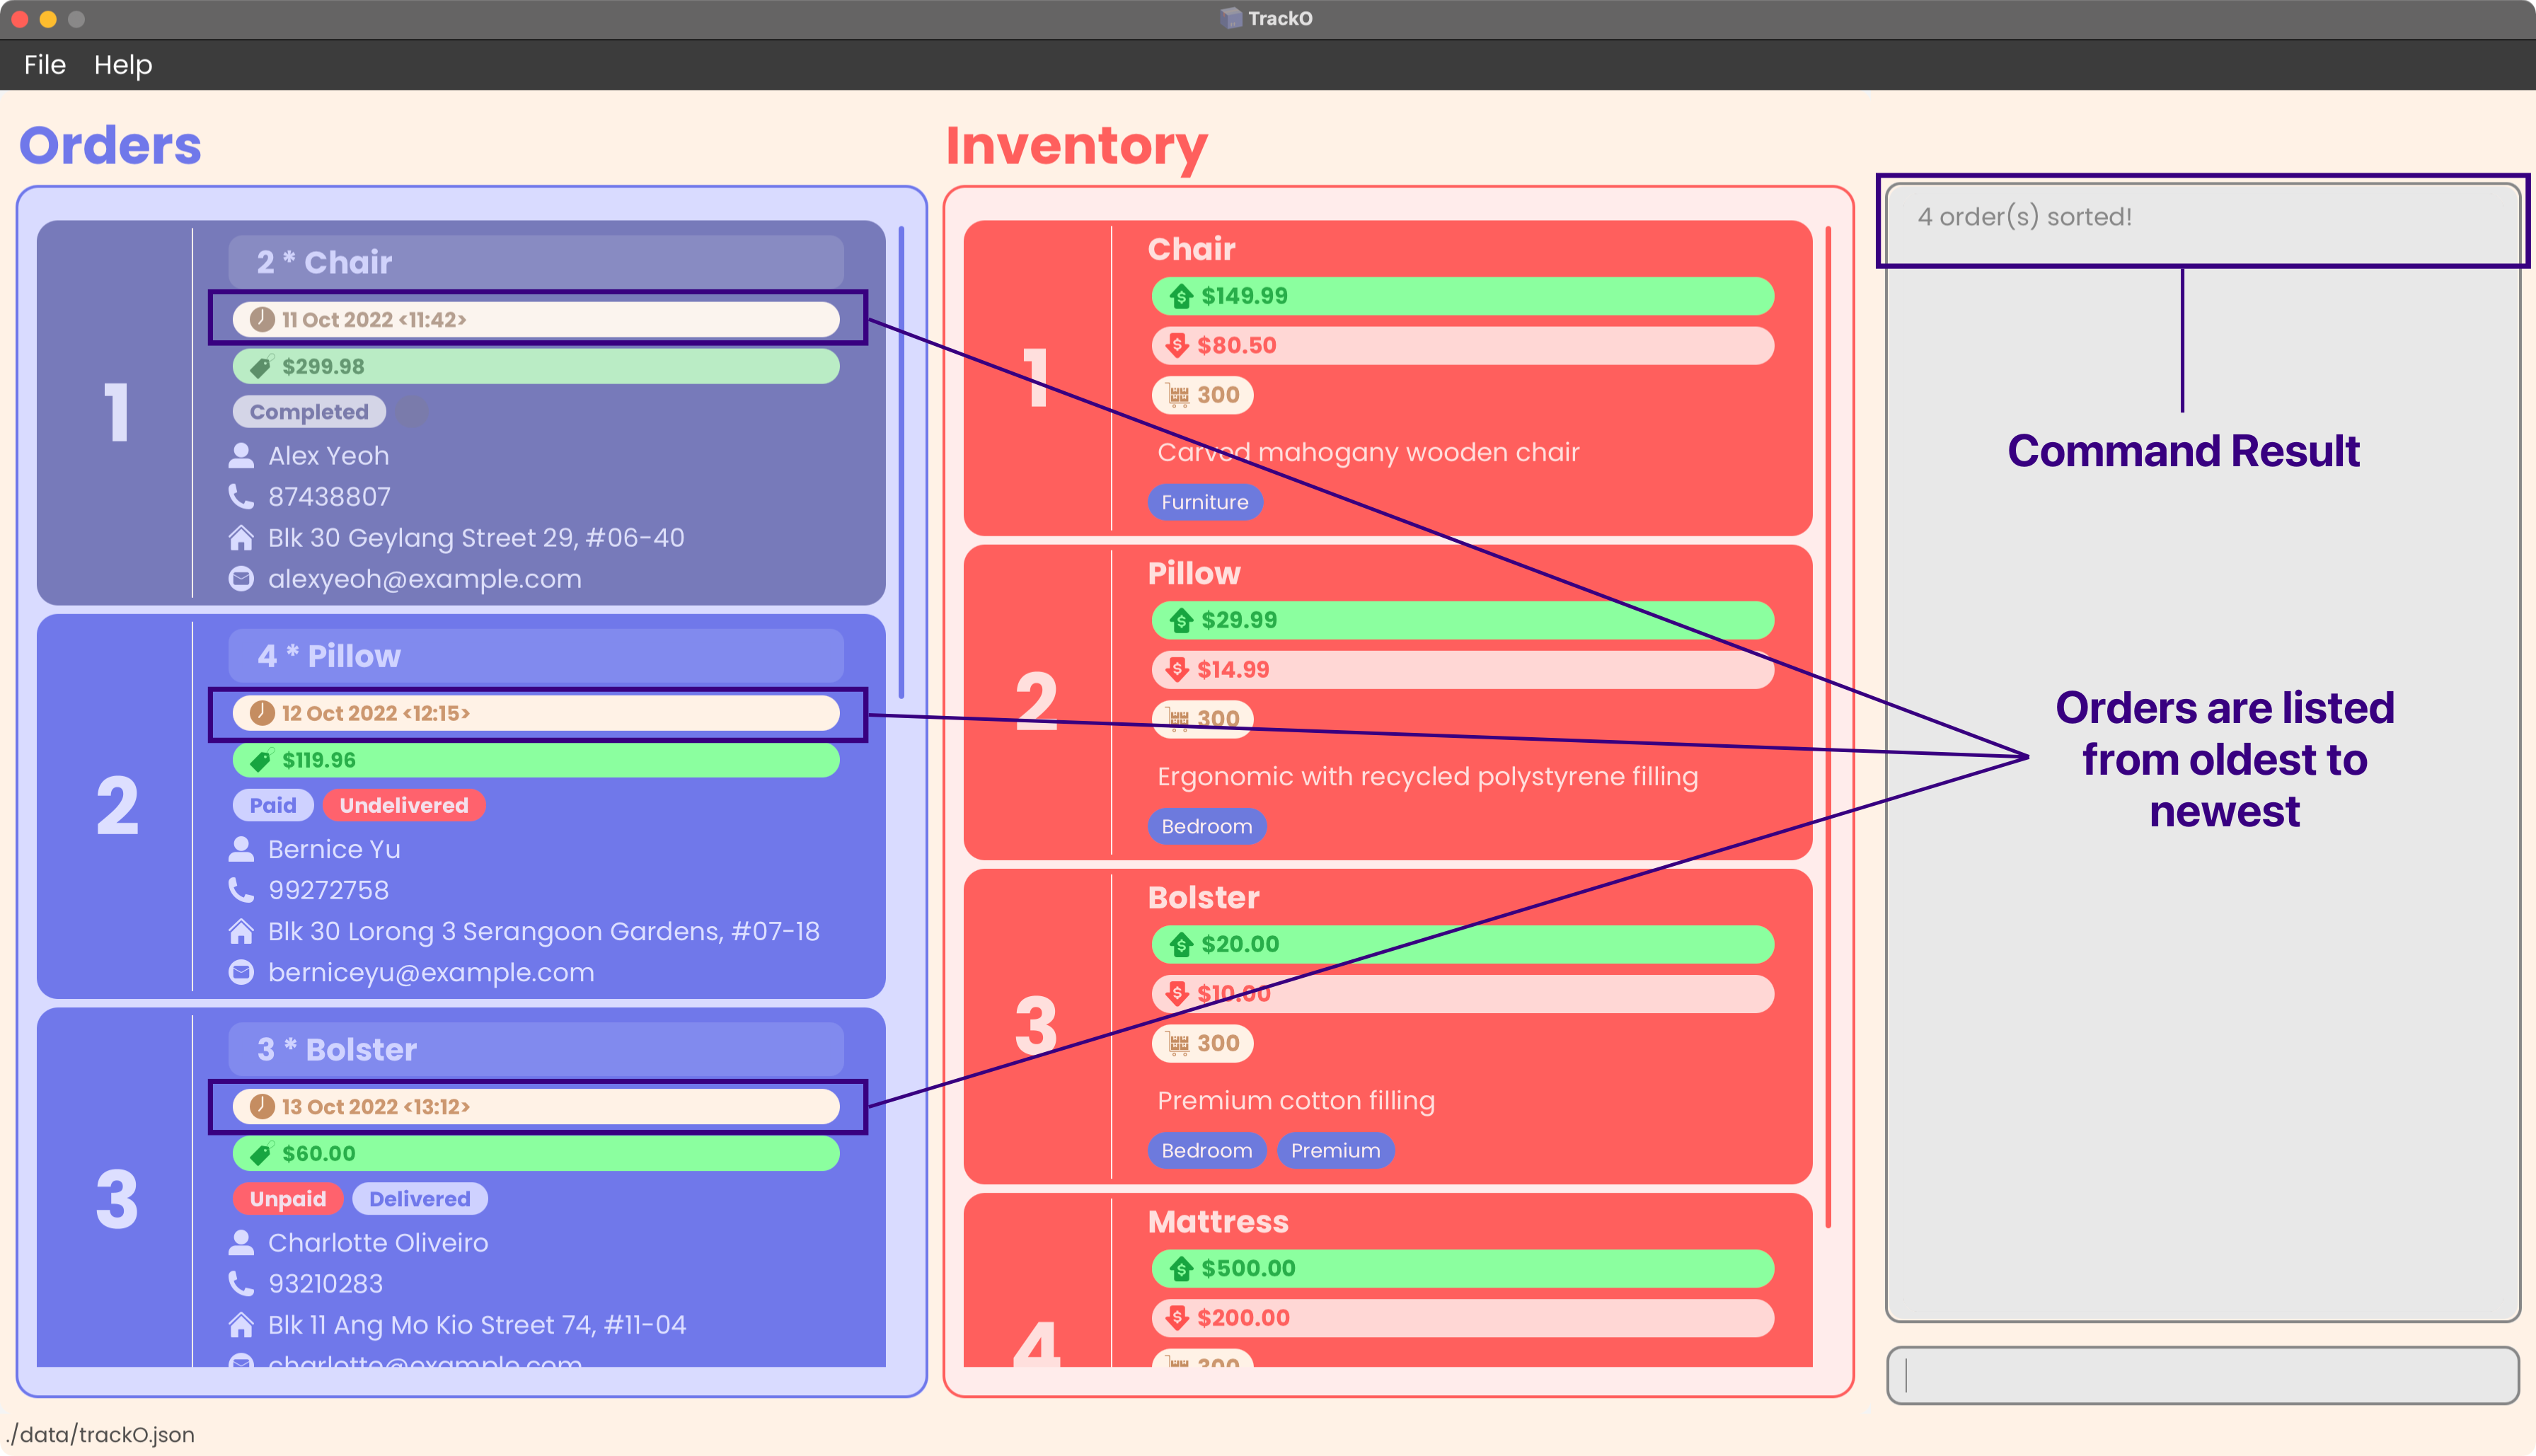Click the command input box

coord(2203,1375)
